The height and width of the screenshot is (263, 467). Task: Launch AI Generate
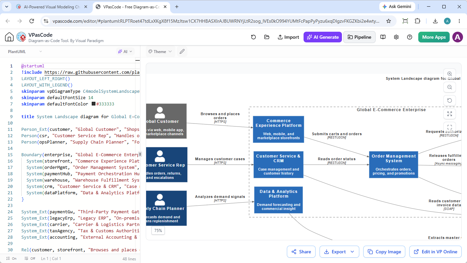[x=323, y=37]
